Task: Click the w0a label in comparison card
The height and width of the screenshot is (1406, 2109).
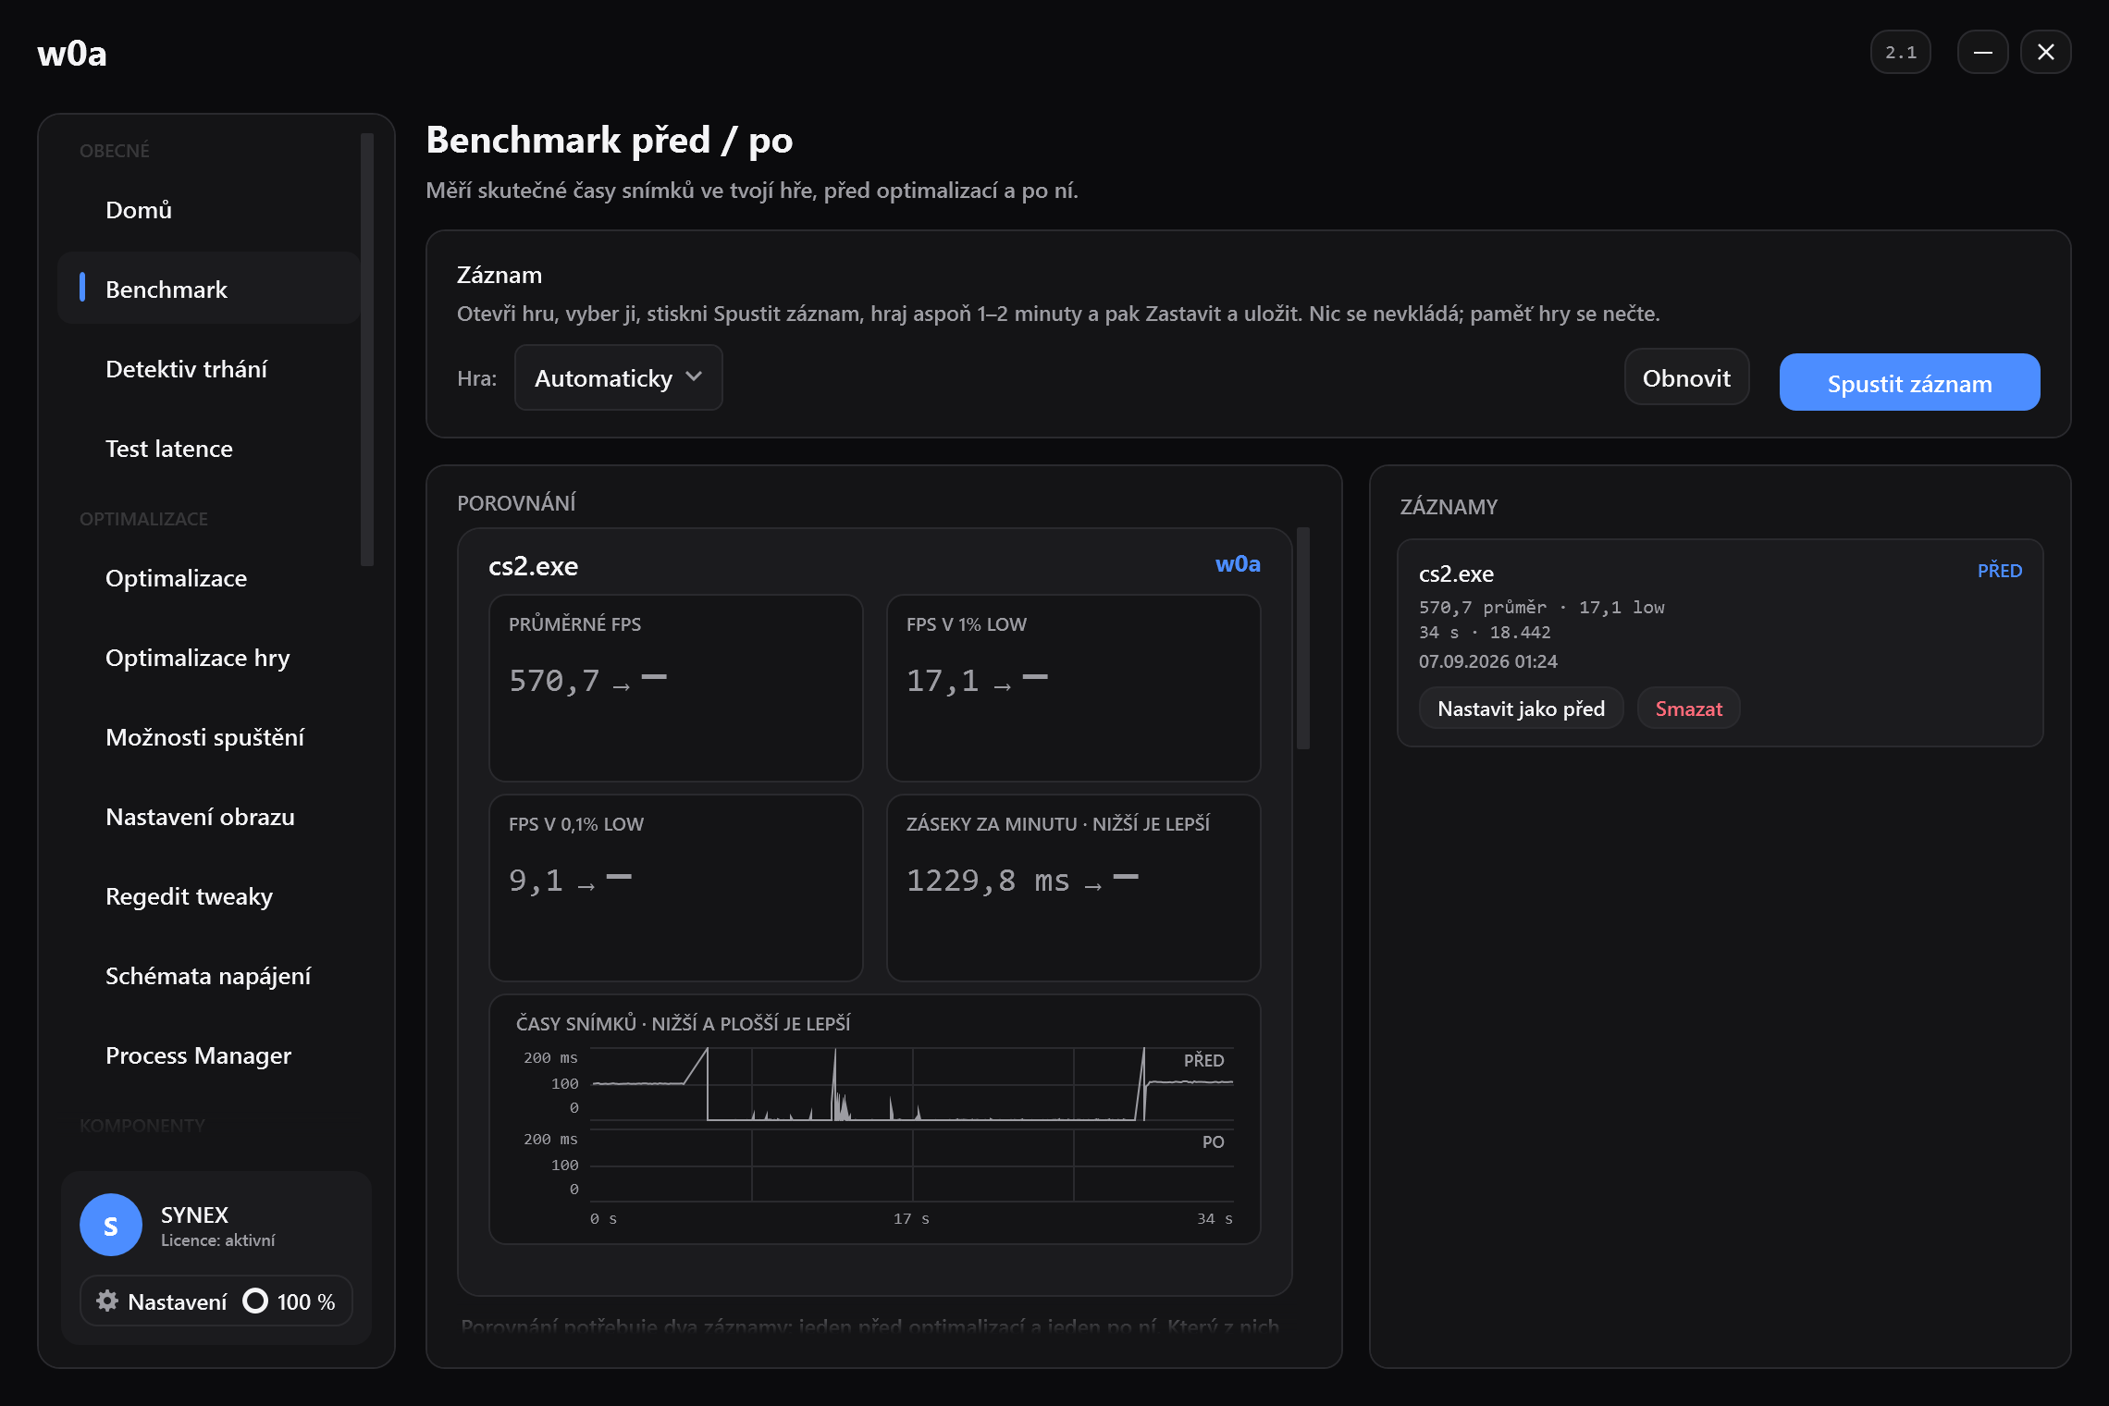Action: click(1238, 564)
